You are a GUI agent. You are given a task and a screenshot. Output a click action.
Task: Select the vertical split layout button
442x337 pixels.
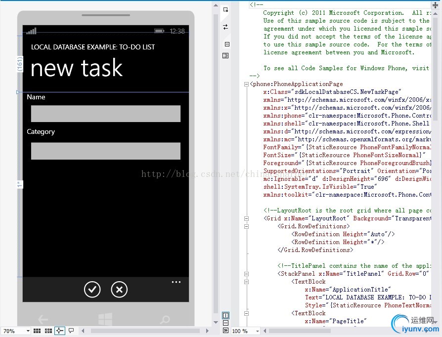pos(225,315)
